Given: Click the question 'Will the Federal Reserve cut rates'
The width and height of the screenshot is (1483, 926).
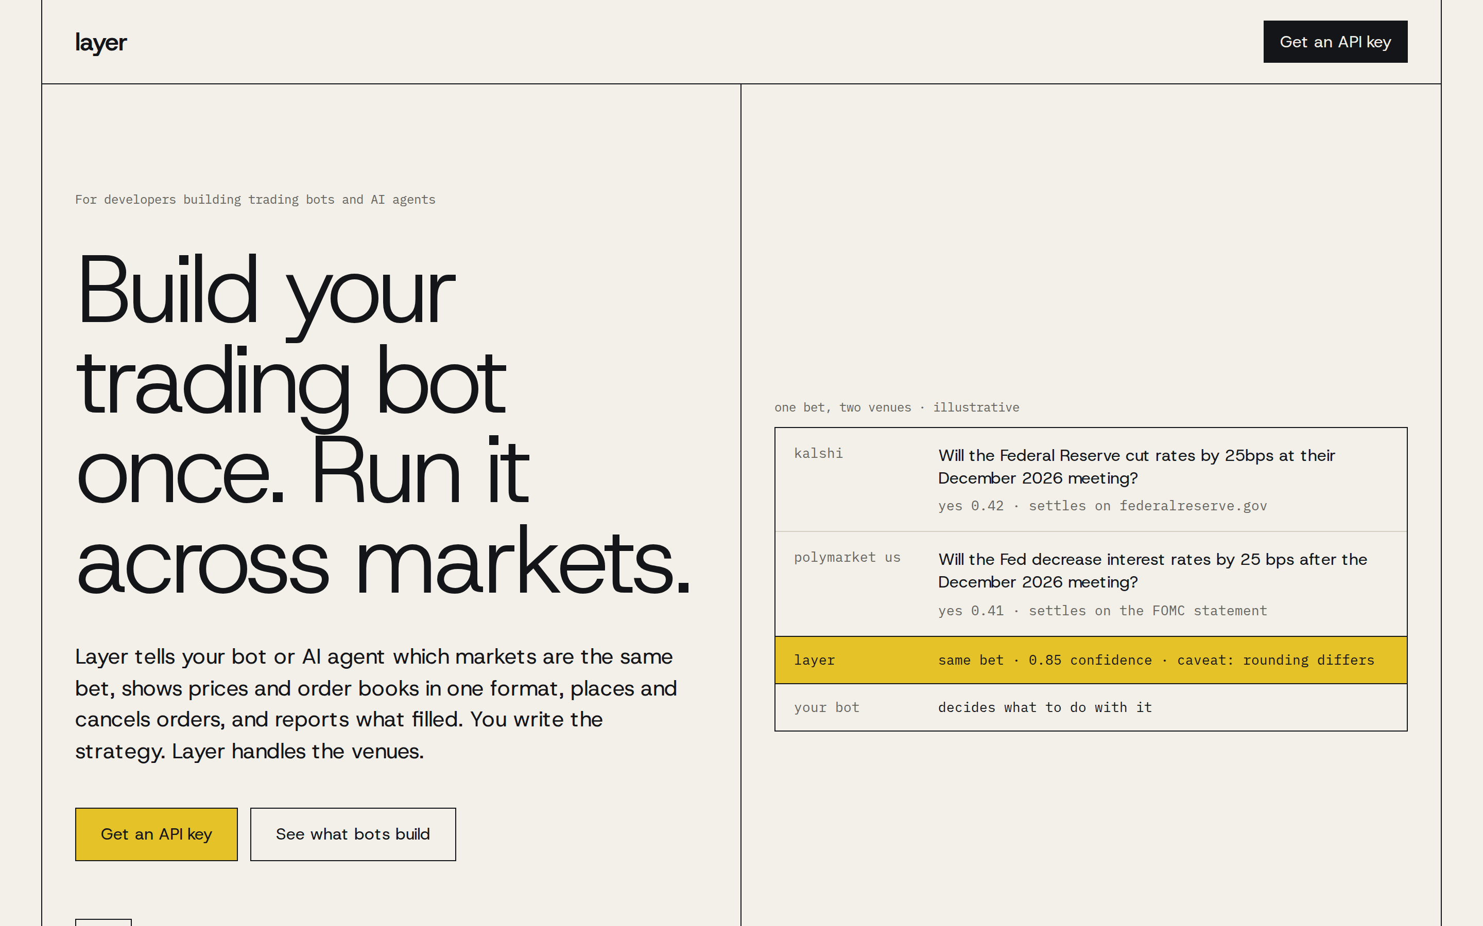Looking at the screenshot, I should coord(1136,467).
